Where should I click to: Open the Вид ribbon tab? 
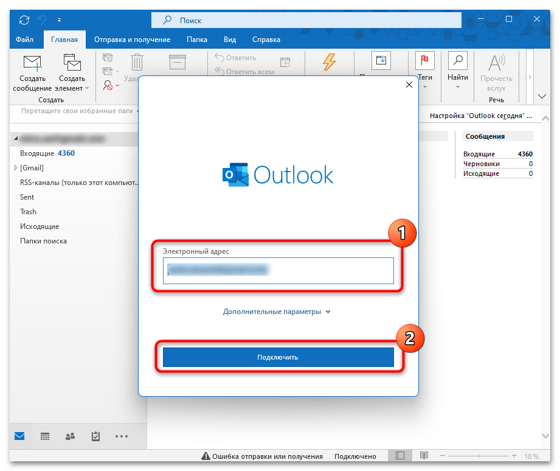[229, 39]
